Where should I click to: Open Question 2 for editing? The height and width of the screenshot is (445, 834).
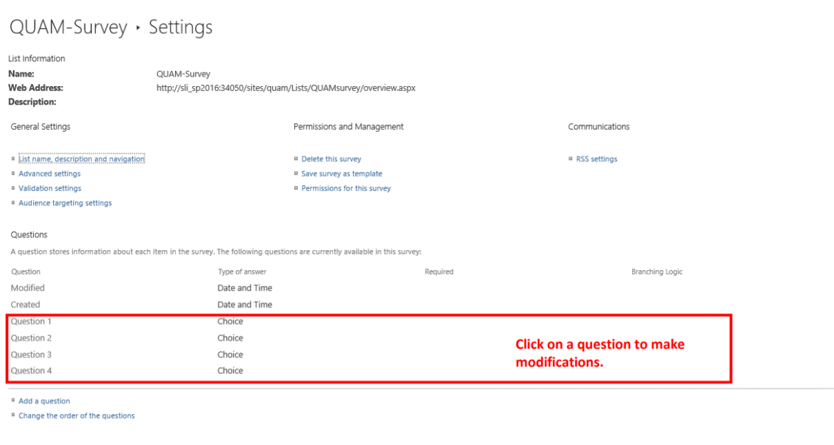pyautogui.click(x=31, y=338)
